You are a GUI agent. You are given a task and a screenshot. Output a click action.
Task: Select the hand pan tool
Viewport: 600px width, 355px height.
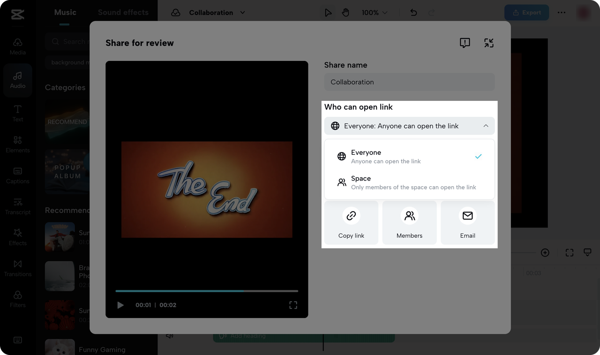tap(345, 13)
